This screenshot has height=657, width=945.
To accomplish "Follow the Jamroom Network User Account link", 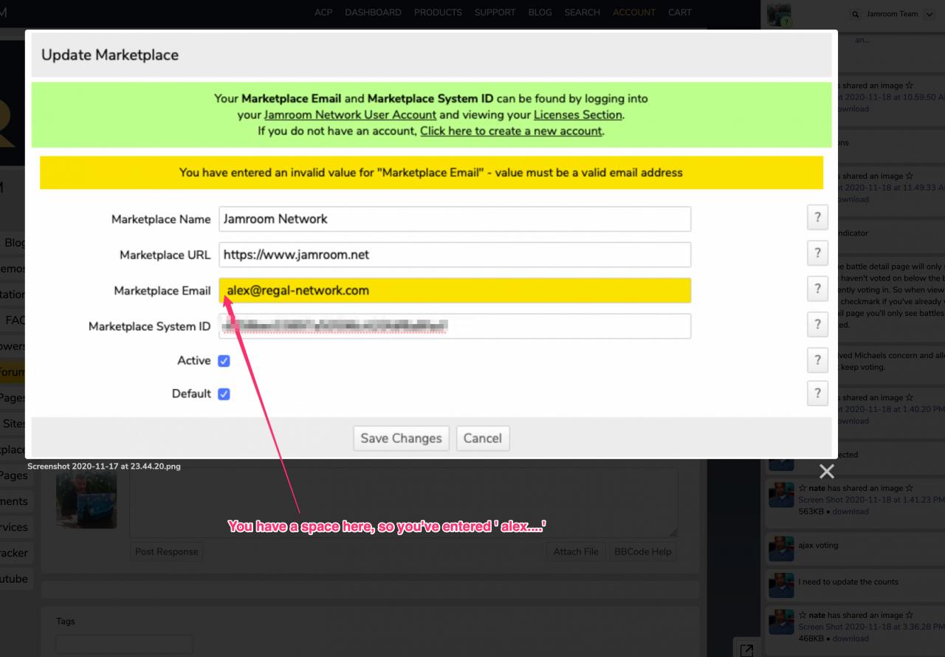I will tap(350, 114).
